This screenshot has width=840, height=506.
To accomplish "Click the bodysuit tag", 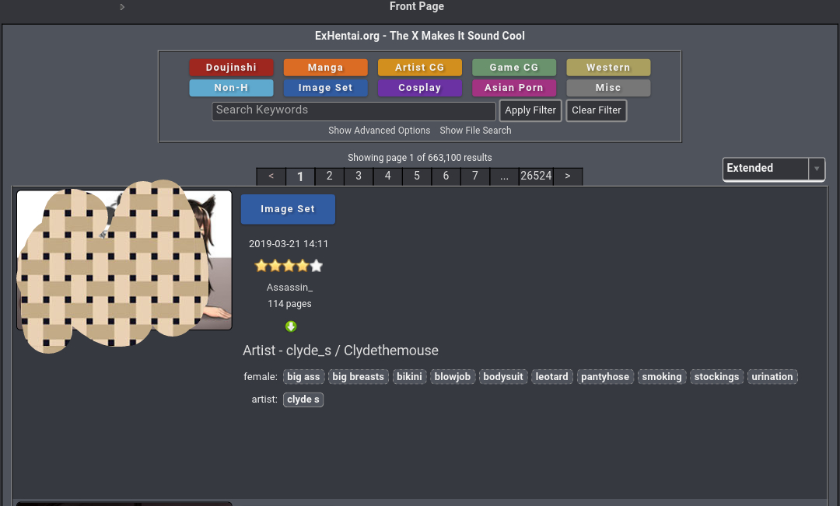I will point(503,377).
